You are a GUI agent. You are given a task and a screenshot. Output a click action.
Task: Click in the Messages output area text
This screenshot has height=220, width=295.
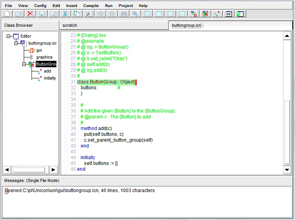[80, 191]
